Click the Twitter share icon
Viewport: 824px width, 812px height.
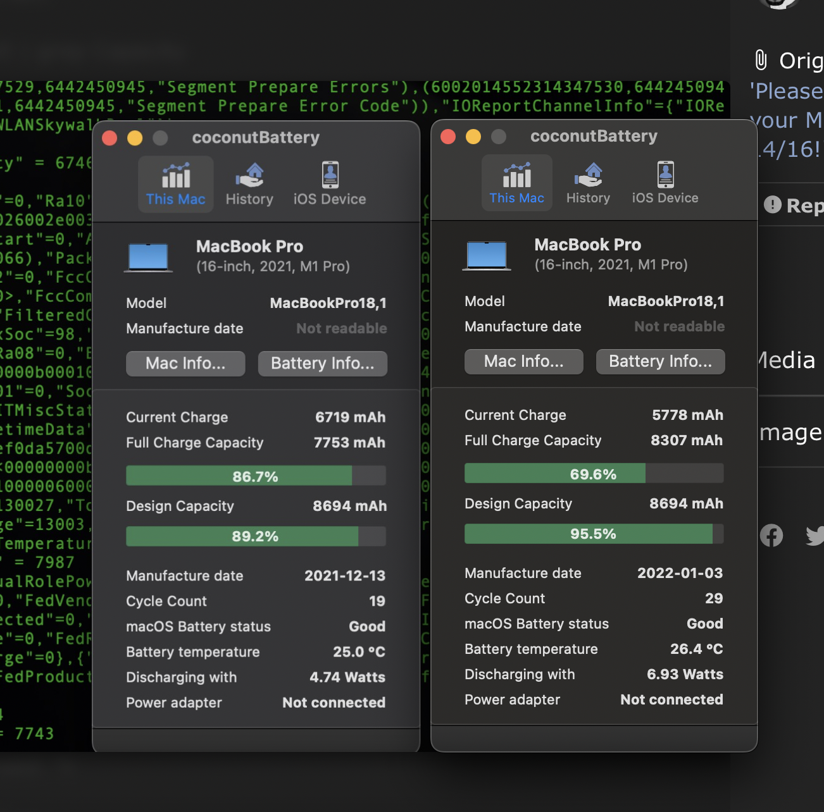point(815,536)
